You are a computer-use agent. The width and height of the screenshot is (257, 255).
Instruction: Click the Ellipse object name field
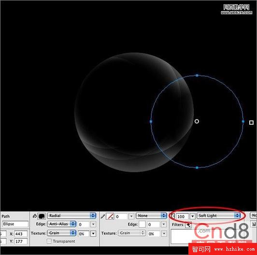pyautogui.click(x=15, y=224)
